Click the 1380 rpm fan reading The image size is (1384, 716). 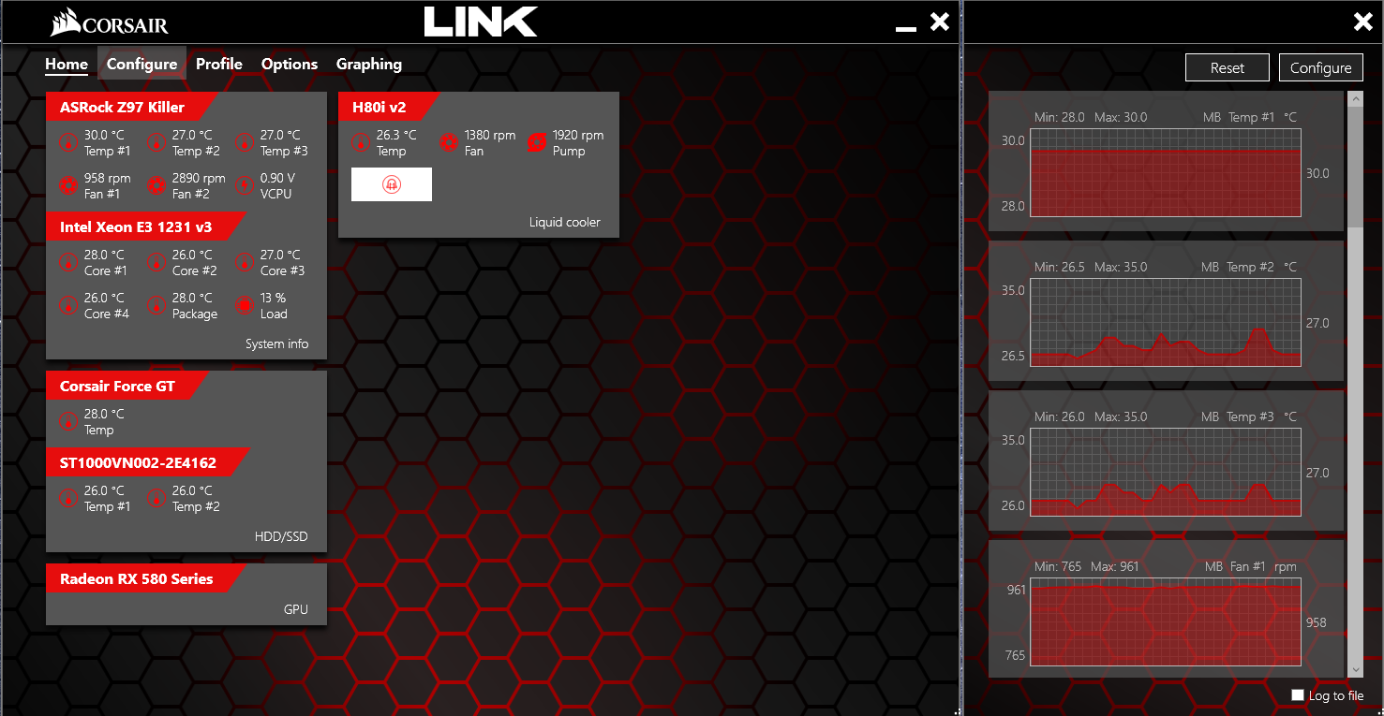coord(490,135)
